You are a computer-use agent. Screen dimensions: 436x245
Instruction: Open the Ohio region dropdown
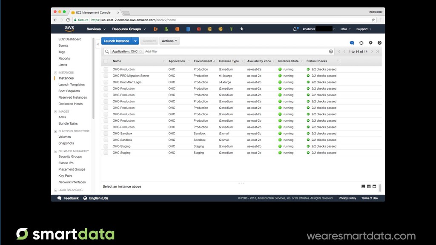tap(345, 29)
